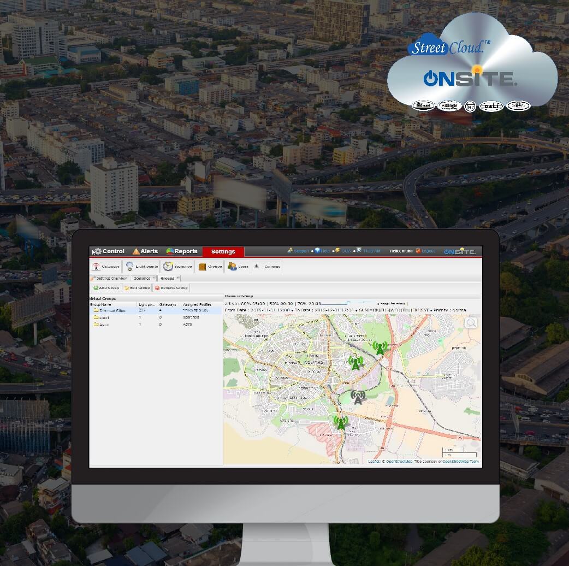
Task: Click the grey gateway tower marker on the map
Action: tap(358, 397)
